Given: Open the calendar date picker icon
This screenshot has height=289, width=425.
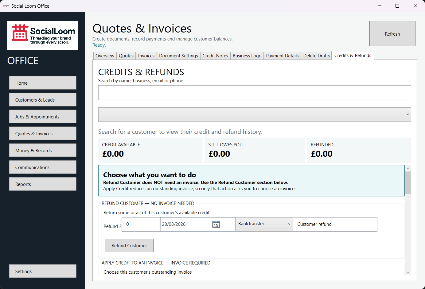Looking at the screenshot, I should click(216, 224).
